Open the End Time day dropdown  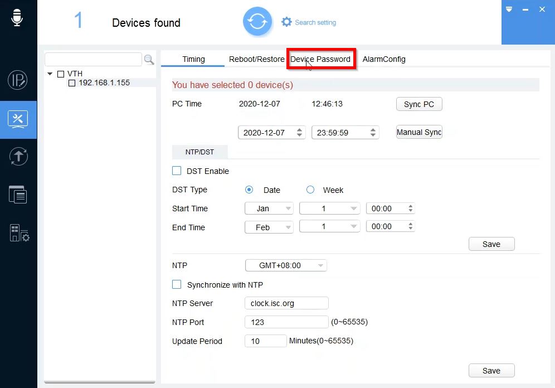click(x=329, y=226)
